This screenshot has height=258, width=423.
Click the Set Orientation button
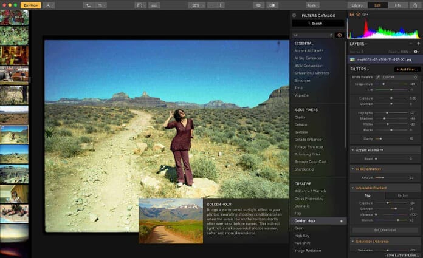pyautogui.click(x=385, y=230)
